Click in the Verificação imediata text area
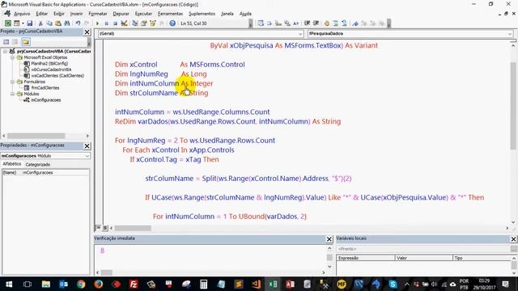518x291 pixels. coord(210,257)
